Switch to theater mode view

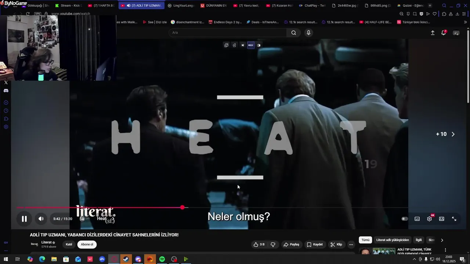coord(442,219)
